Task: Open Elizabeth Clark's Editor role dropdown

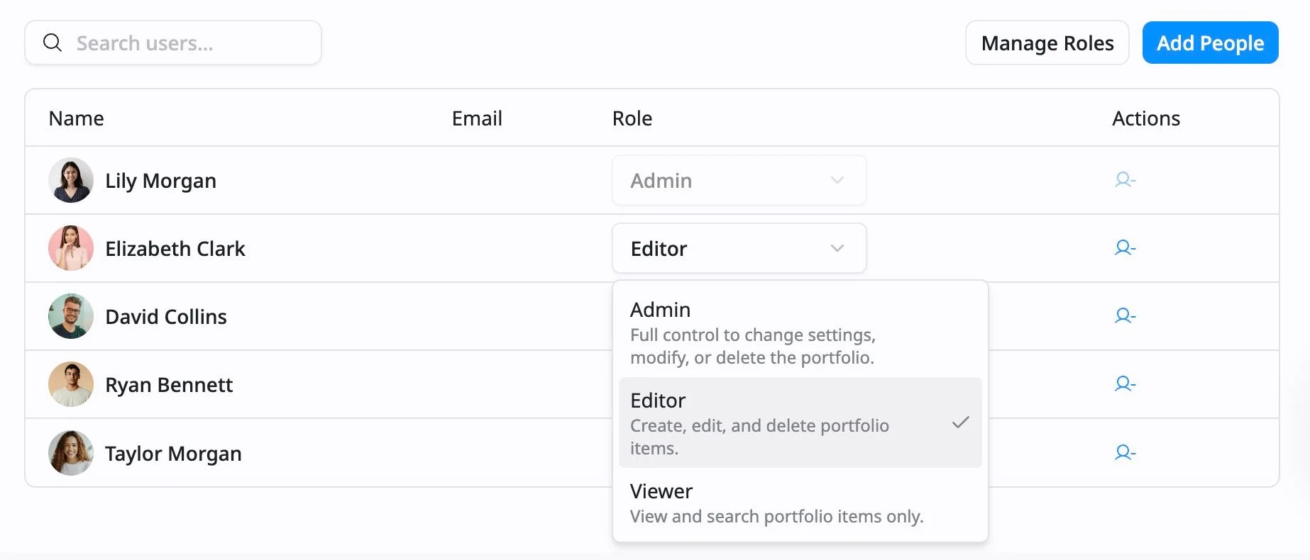Action: 739,248
